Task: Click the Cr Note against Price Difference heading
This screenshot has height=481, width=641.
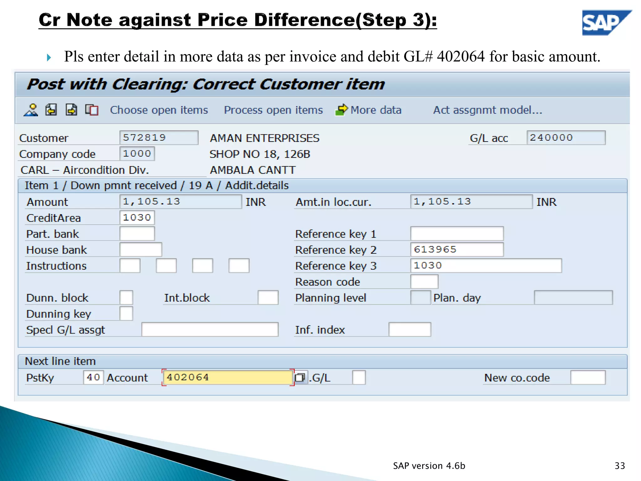Action: [x=238, y=20]
